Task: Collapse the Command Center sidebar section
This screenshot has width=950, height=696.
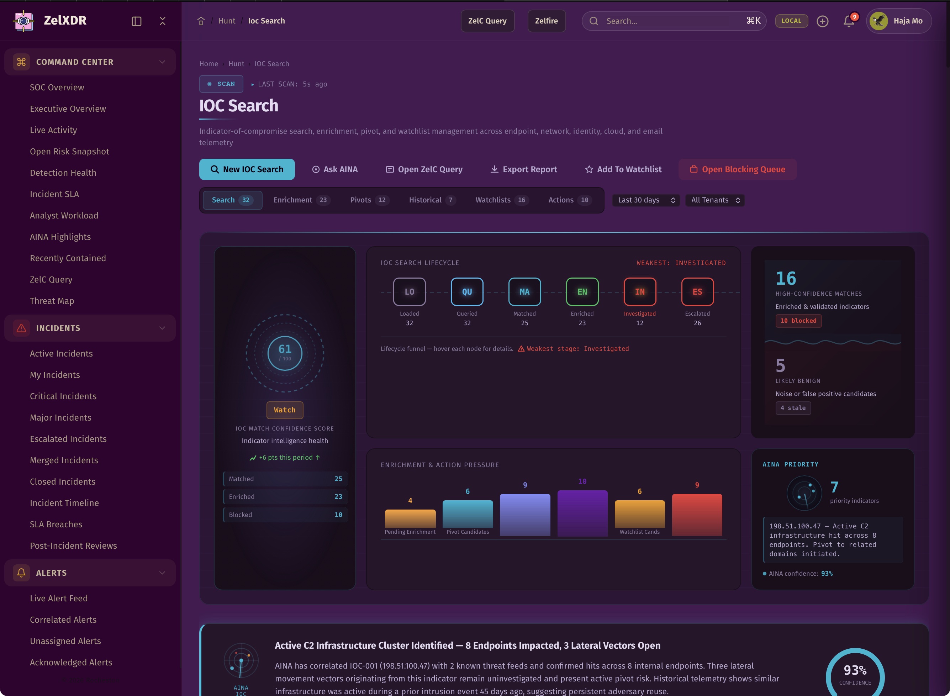Action: click(x=162, y=62)
